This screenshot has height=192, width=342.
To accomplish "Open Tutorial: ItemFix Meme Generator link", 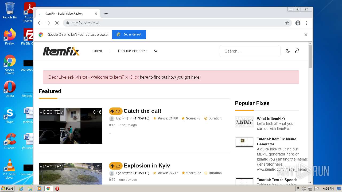I will pyautogui.click(x=277, y=141).
